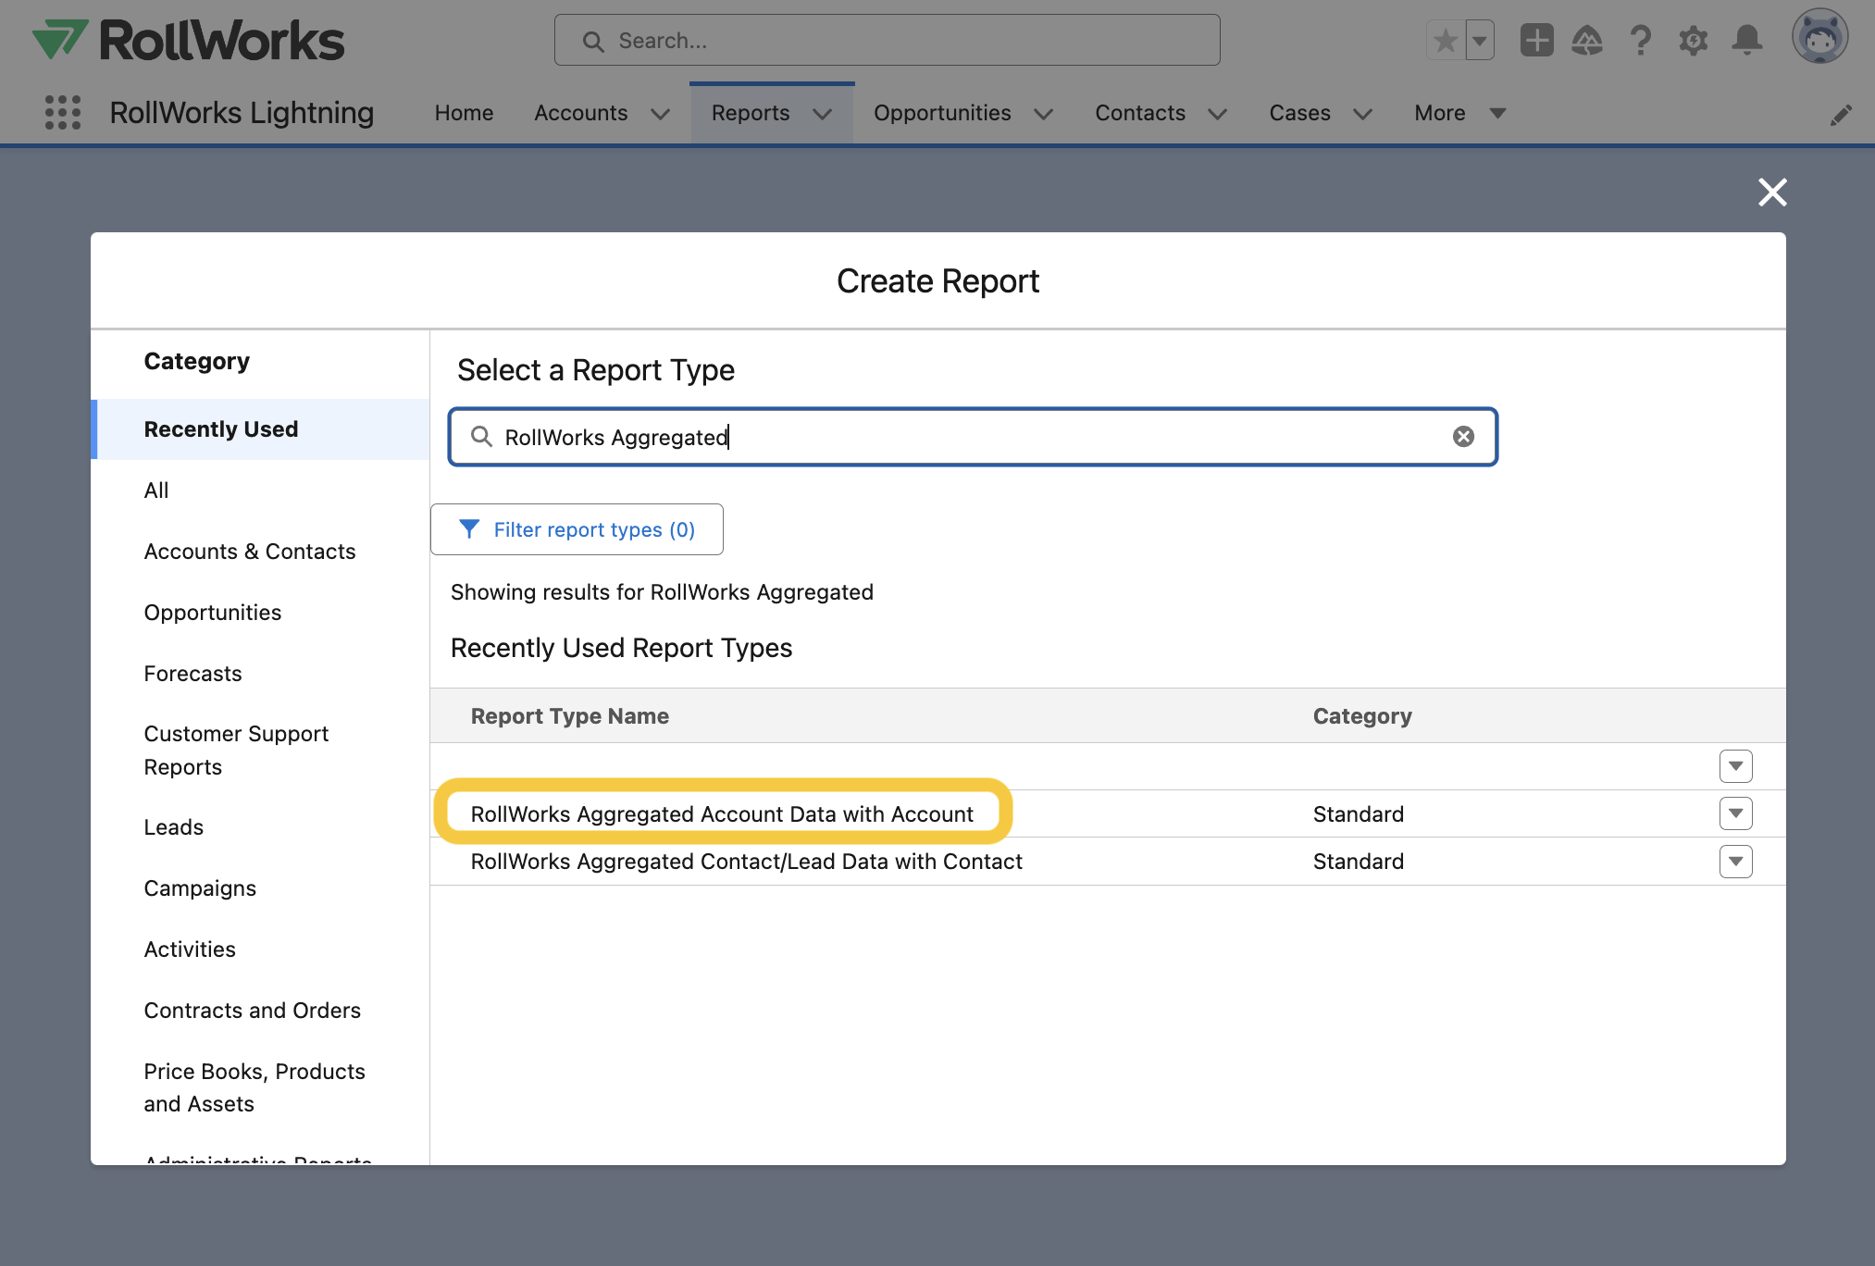Screen dimensions: 1875x1266
Task: Clear the report type search text
Action: pyautogui.click(x=1463, y=437)
